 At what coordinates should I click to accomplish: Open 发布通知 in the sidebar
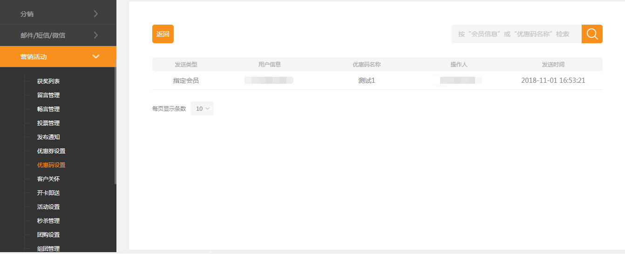tap(48, 137)
